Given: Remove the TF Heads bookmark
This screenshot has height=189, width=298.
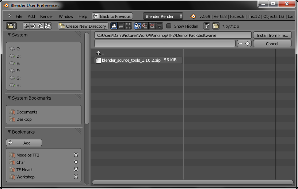Looking at the screenshot, I should [76, 170].
